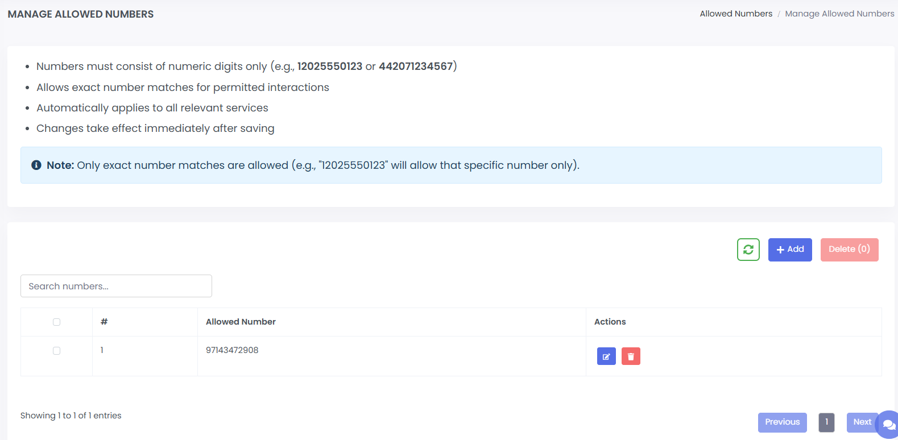Click the green refresh icon
898x440 pixels.
point(748,250)
